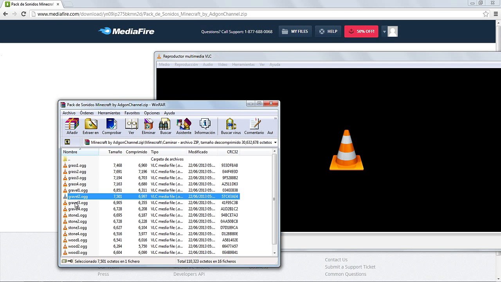Go up one folder in WinRAR
Viewport: 501px width, 282px height.
click(67, 142)
